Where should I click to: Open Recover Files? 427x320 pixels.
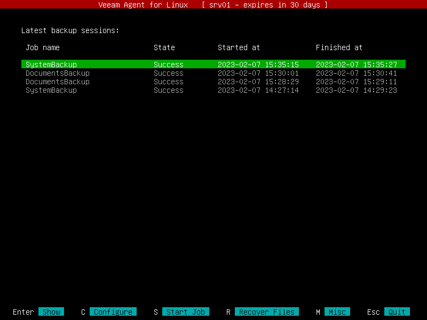[x=266, y=311]
